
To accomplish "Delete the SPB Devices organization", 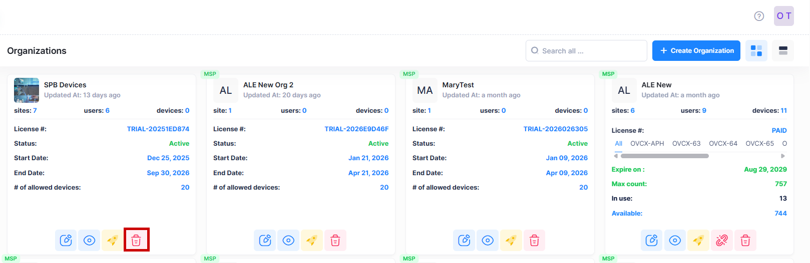I will 136,240.
